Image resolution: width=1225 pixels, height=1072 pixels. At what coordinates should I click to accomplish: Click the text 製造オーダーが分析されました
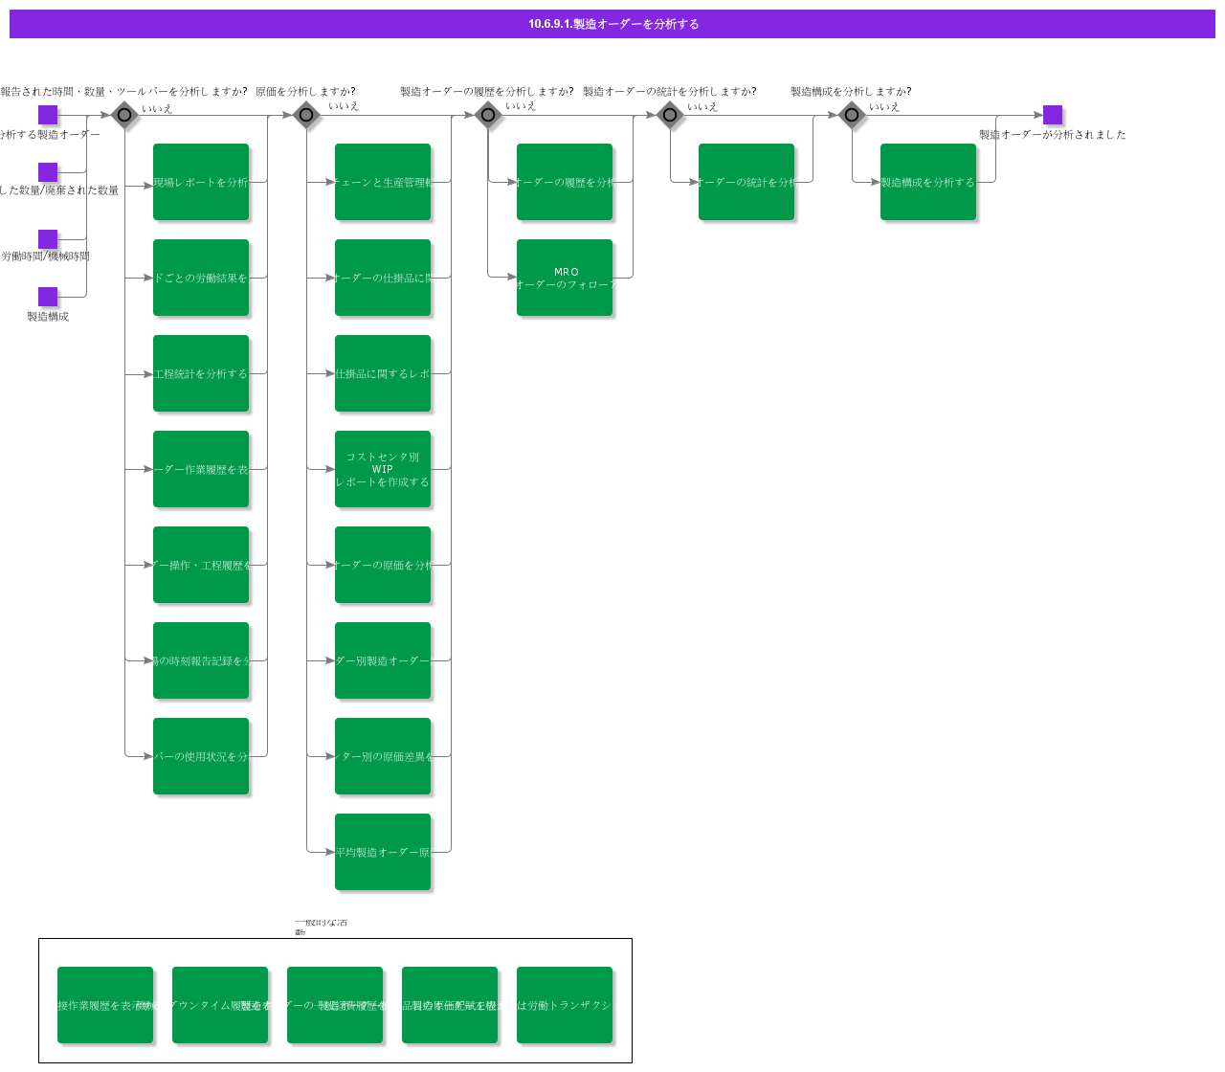click(1053, 135)
